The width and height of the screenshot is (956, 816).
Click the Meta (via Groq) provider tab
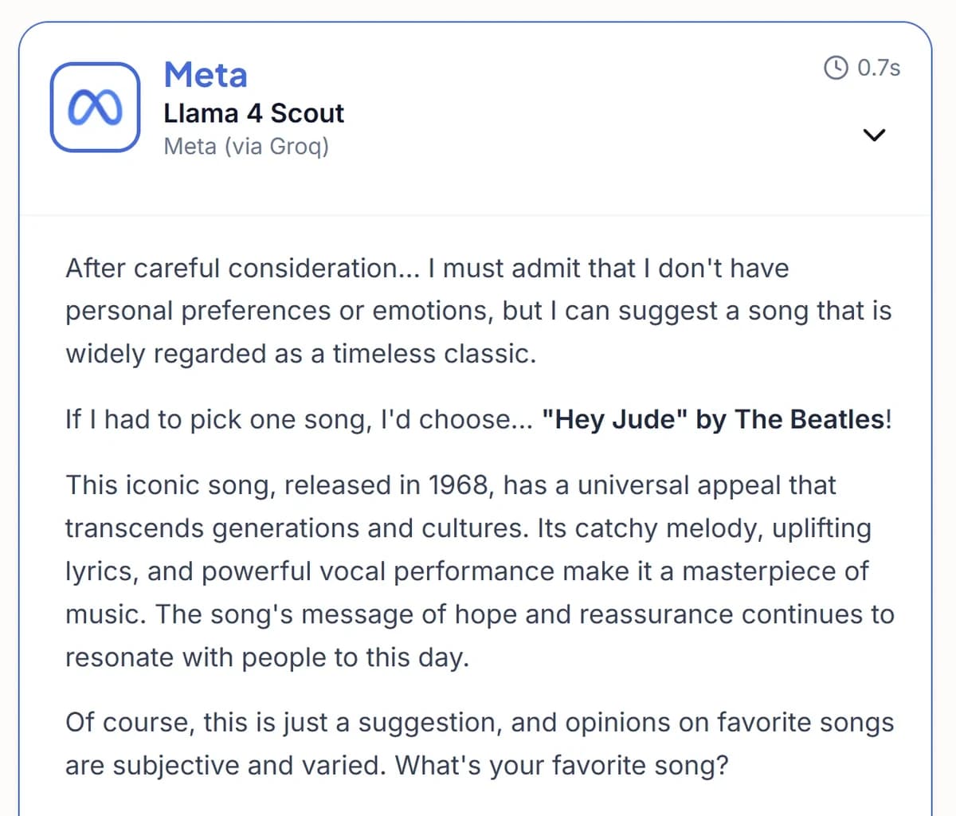pos(248,146)
